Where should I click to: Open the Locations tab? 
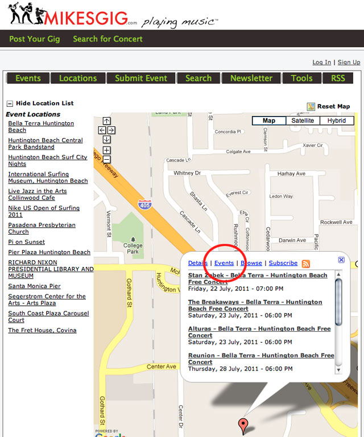coord(78,78)
